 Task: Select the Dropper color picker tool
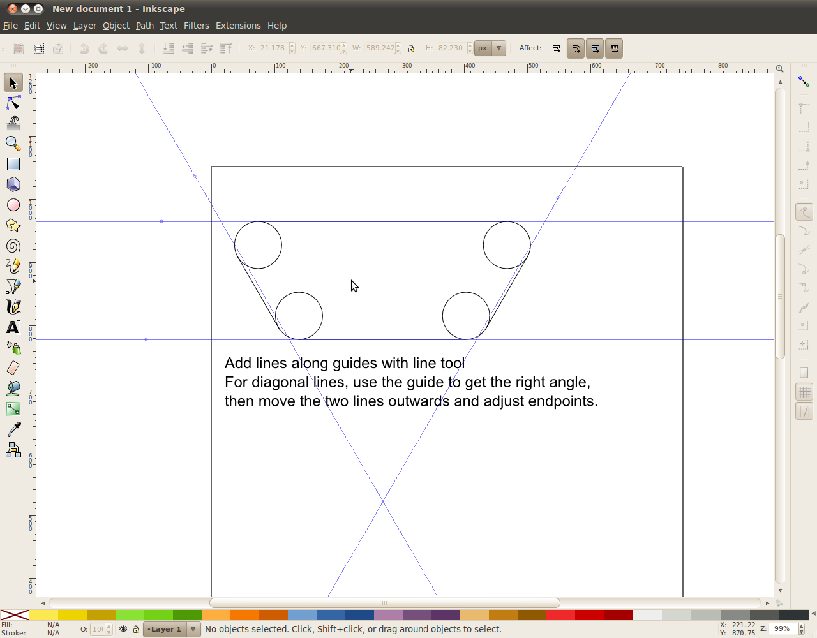click(x=13, y=429)
